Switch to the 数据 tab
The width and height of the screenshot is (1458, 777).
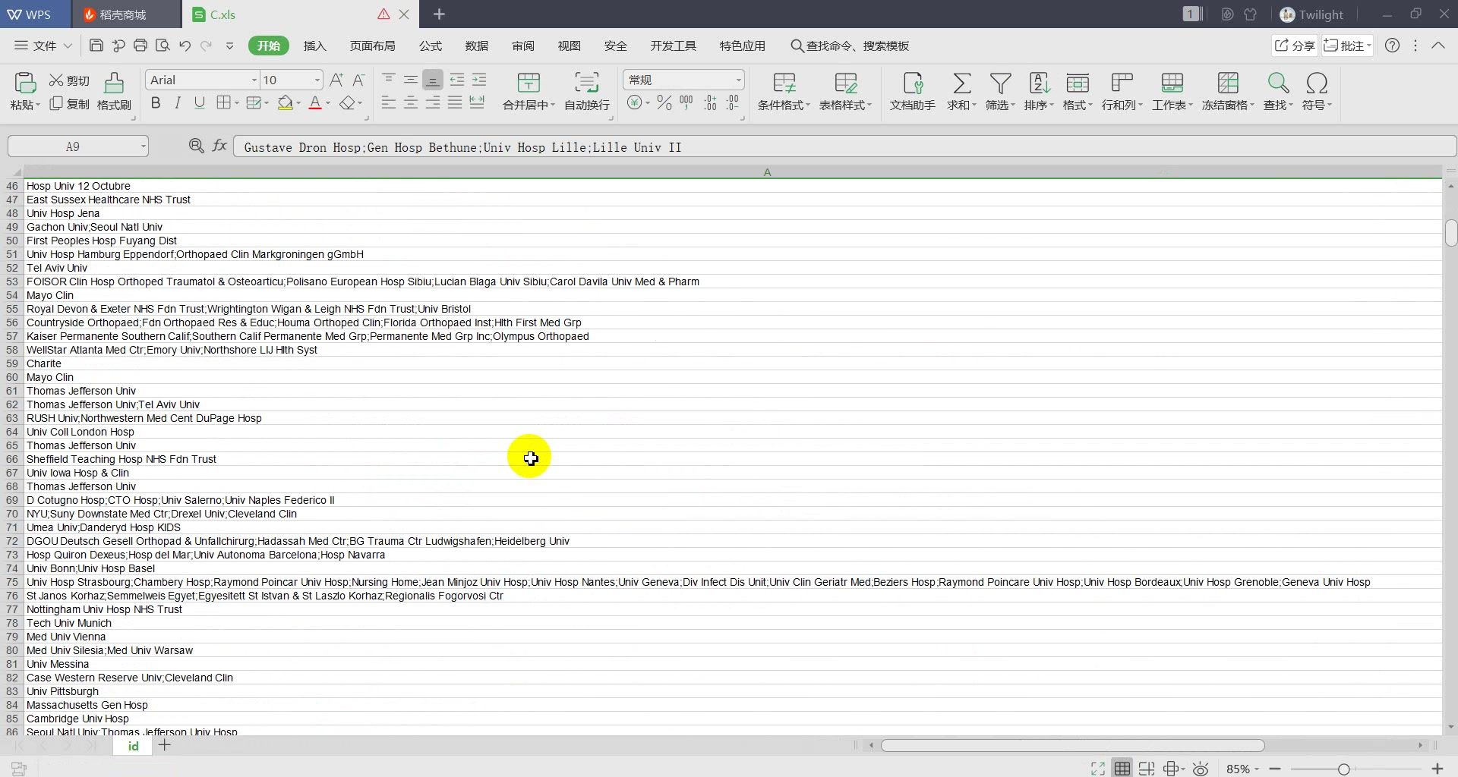pyautogui.click(x=477, y=46)
